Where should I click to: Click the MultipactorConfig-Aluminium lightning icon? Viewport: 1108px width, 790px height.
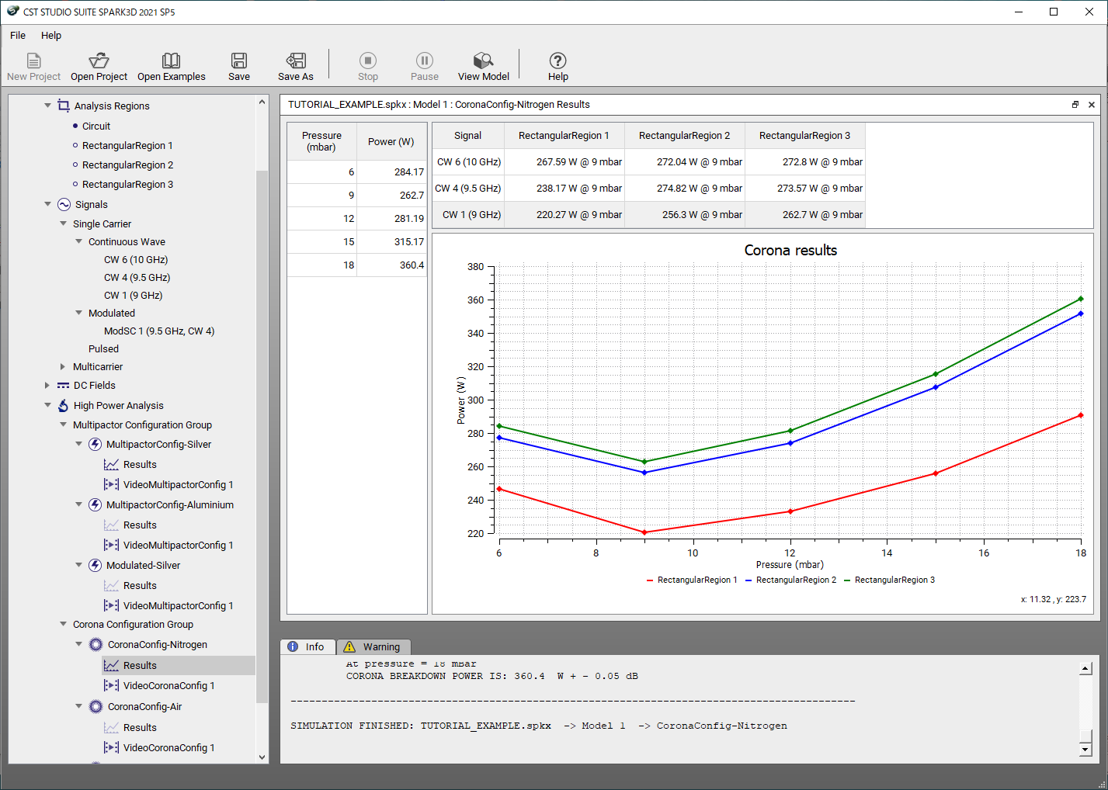pyautogui.click(x=95, y=504)
